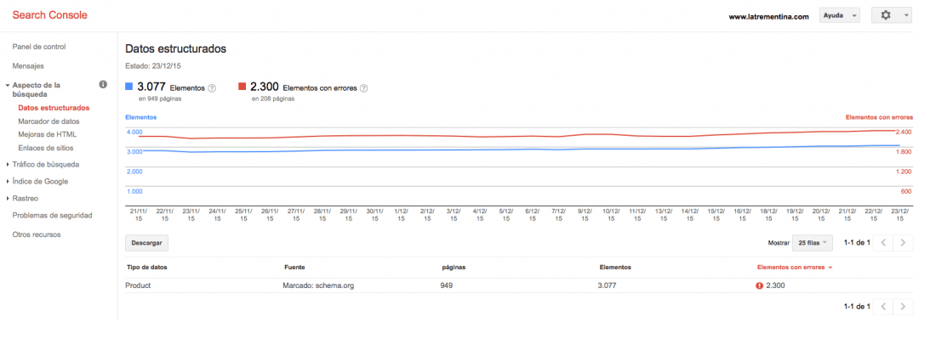Click chart date label 23/12/15
The width and height of the screenshot is (936, 361).
(899, 214)
